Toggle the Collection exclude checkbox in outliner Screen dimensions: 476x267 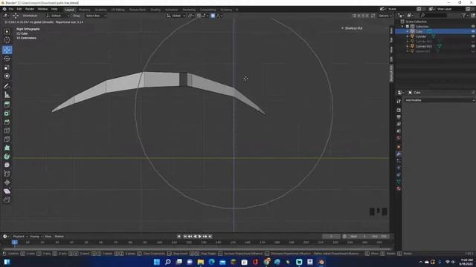coord(408,27)
